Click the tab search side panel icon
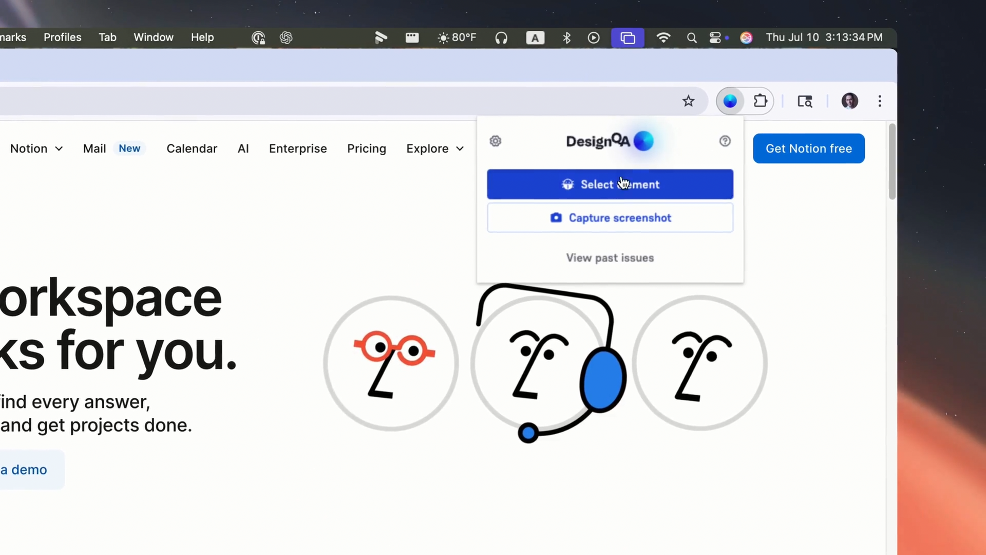Image resolution: width=986 pixels, height=555 pixels. tap(805, 101)
